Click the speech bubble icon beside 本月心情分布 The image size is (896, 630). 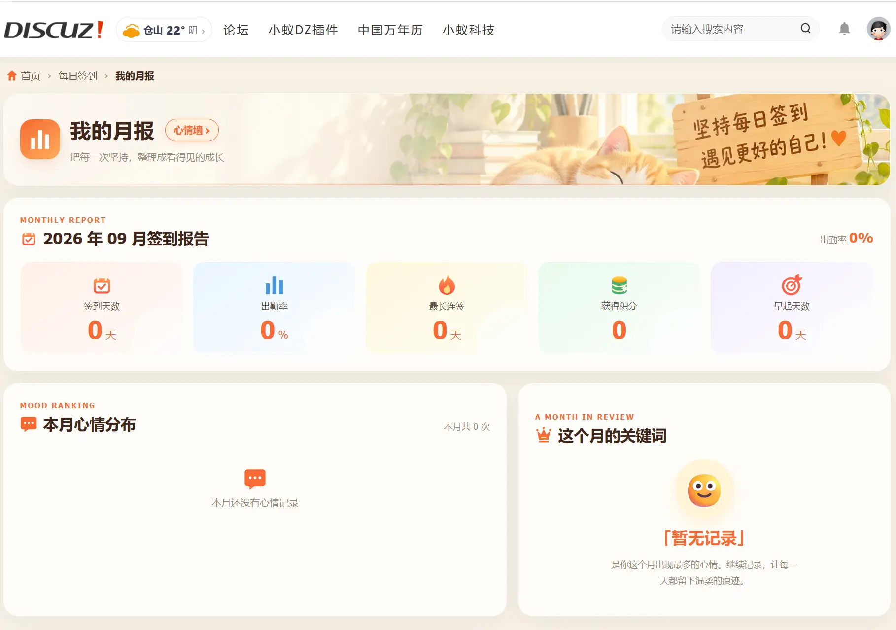point(29,424)
